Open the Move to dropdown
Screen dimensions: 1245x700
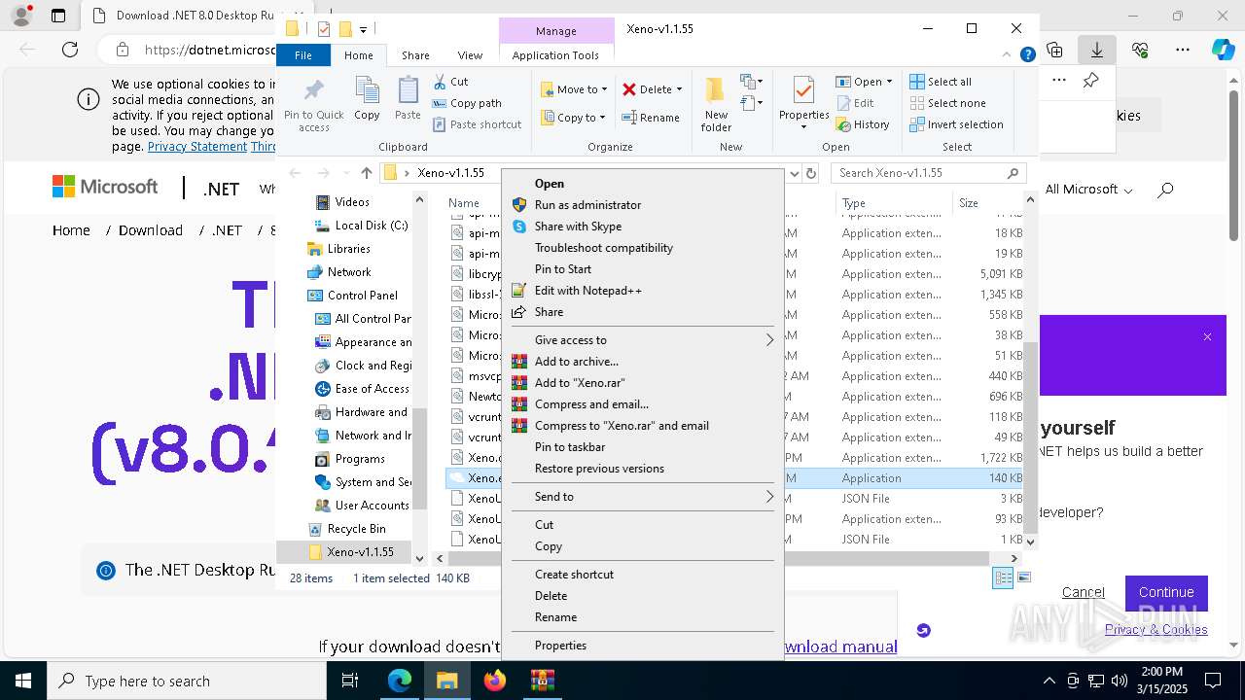coord(574,89)
